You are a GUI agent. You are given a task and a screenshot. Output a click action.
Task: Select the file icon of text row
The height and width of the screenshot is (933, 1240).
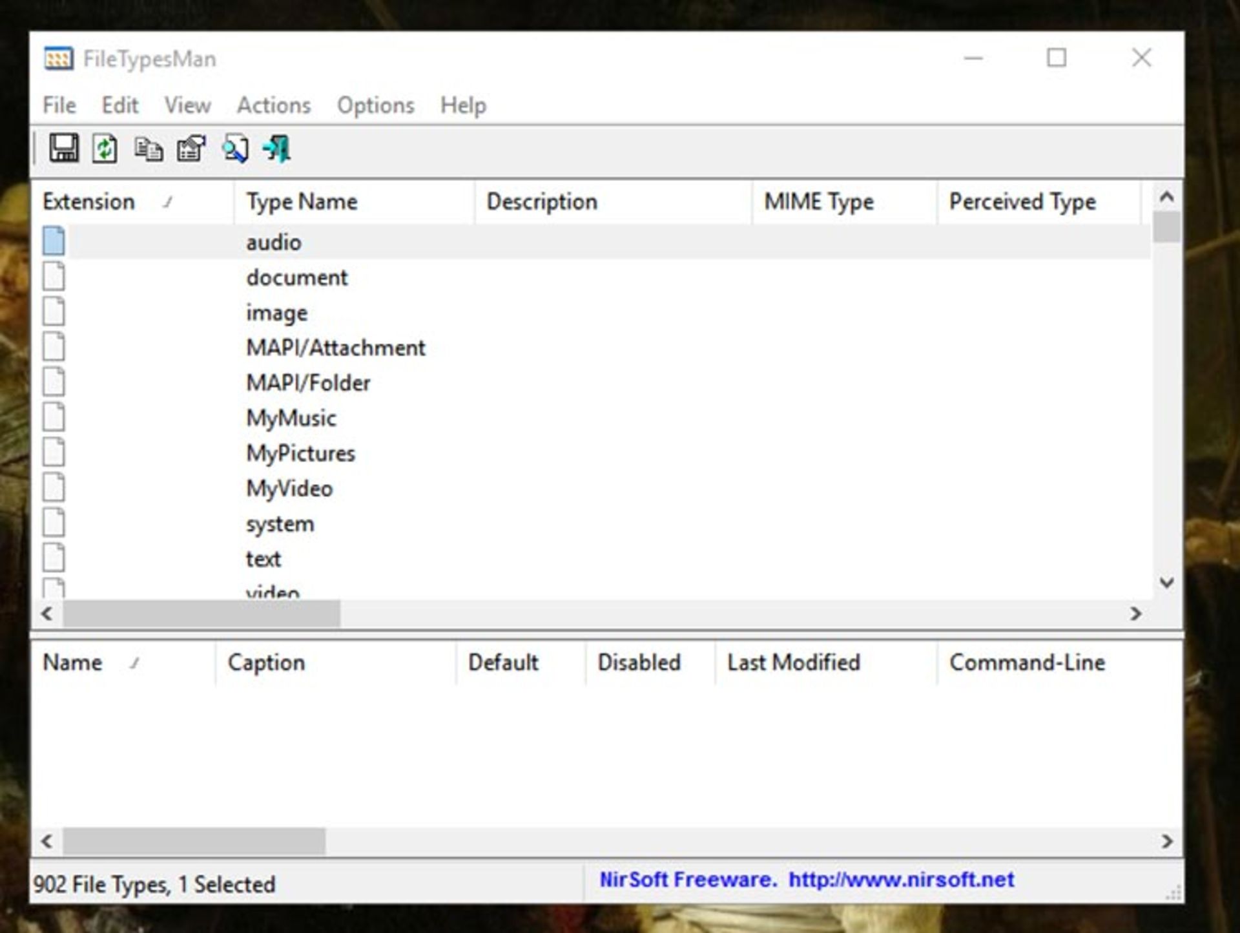[x=54, y=558]
